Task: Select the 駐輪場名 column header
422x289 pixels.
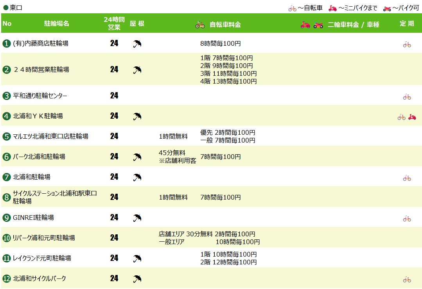Action: (x=57, y=24)
